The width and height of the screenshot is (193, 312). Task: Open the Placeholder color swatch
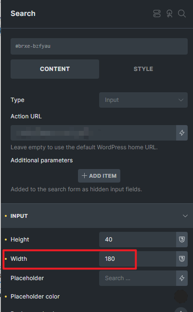coord(181,297)
